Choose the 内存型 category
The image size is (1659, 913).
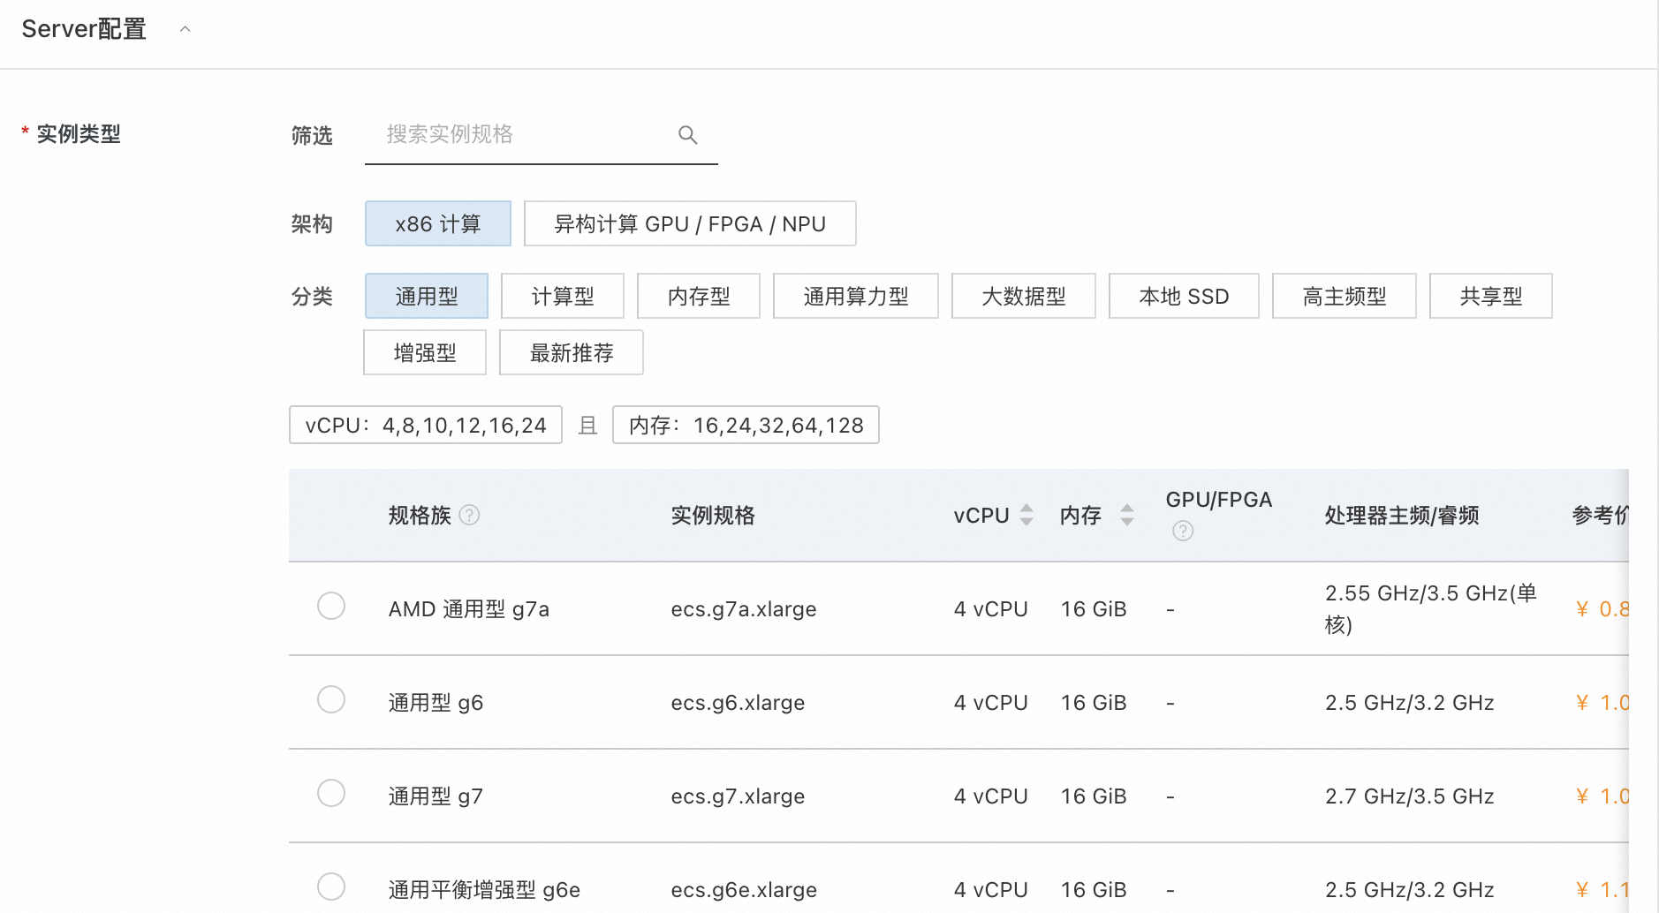tap(699, 296)
